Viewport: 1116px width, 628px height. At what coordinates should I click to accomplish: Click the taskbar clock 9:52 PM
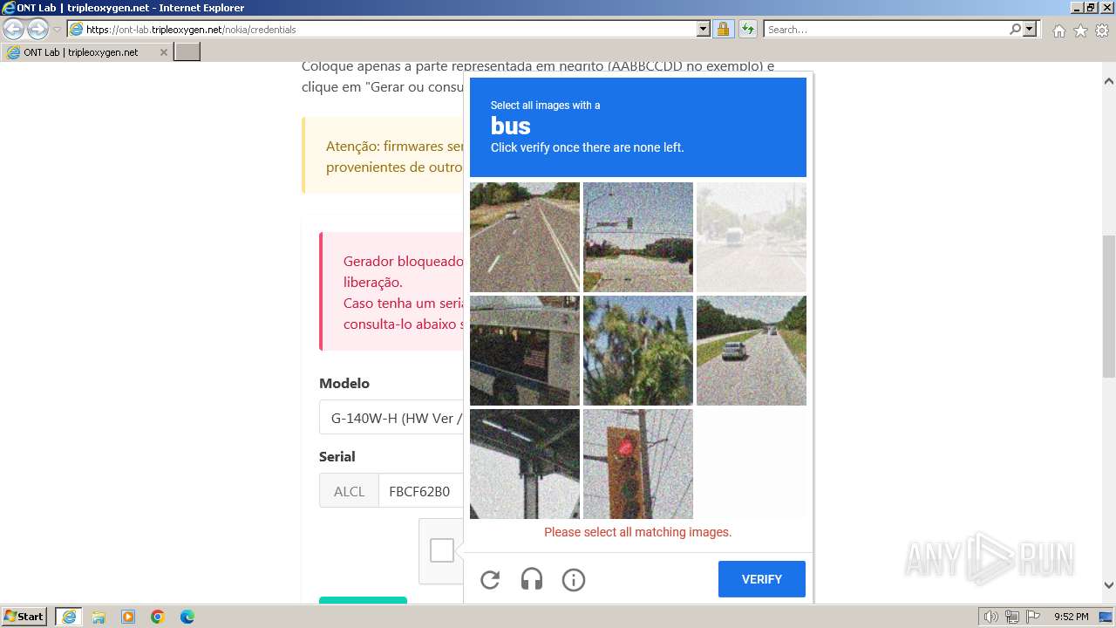click(x=1072, y=617)
